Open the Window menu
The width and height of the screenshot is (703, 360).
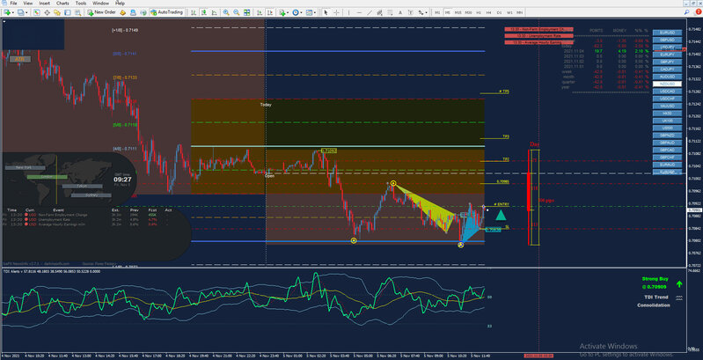point(100,4)
